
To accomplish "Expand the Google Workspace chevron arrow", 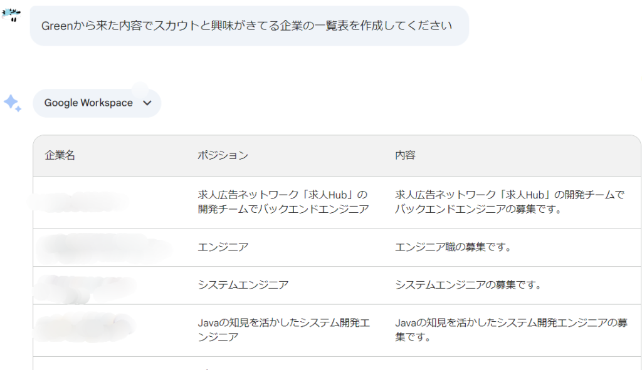I will tap(147, 103).
